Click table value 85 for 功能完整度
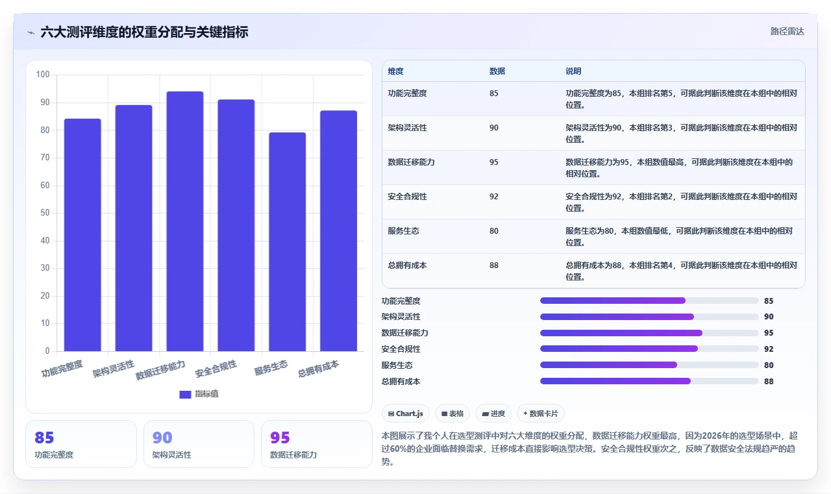 pyautogui.click(x=494, y=93)
